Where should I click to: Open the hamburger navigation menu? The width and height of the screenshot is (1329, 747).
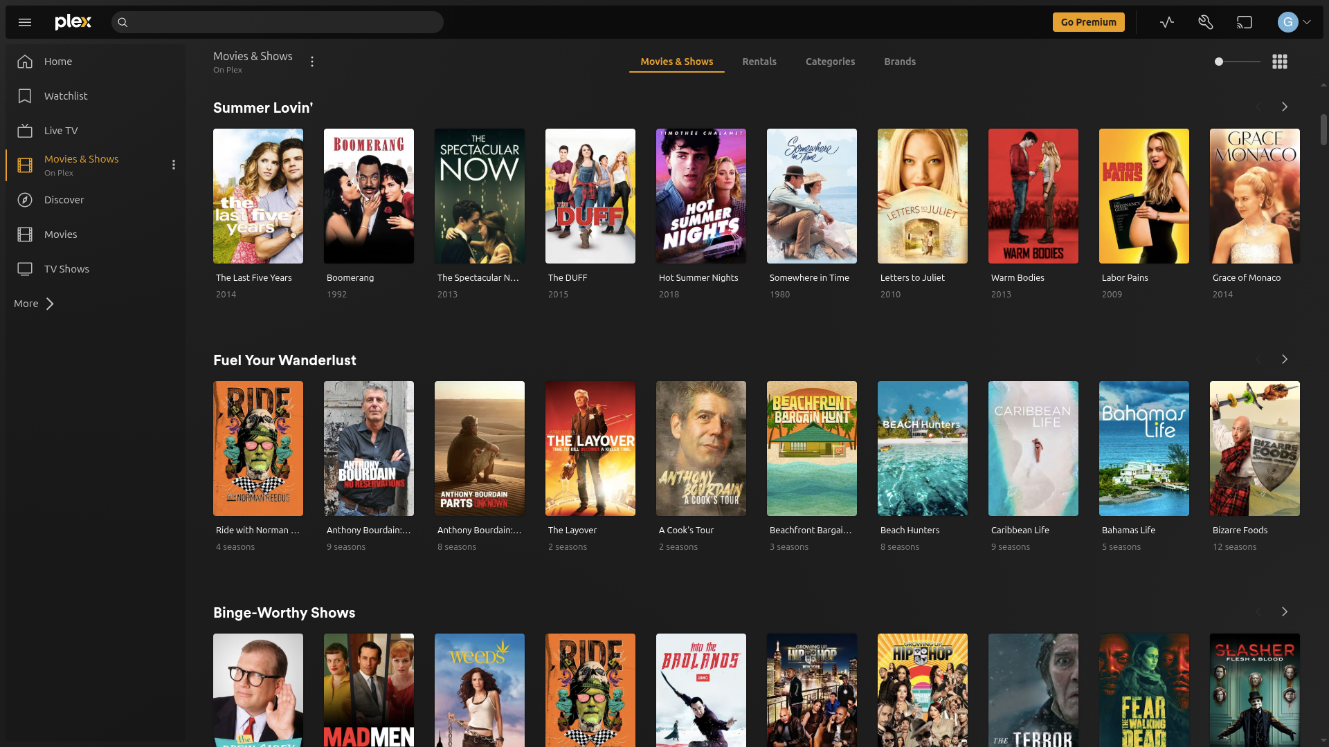tap(25, 21)
